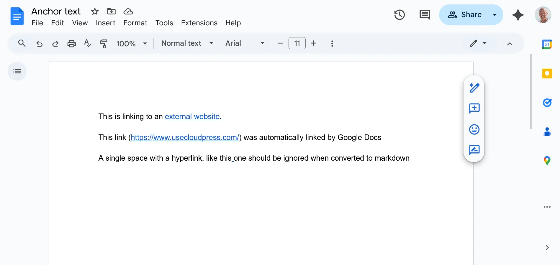Open more toolbar options menu
Image resolution: width=560 pixels, height=265 pixels.
pyautogui.click(x=332, y=44)
